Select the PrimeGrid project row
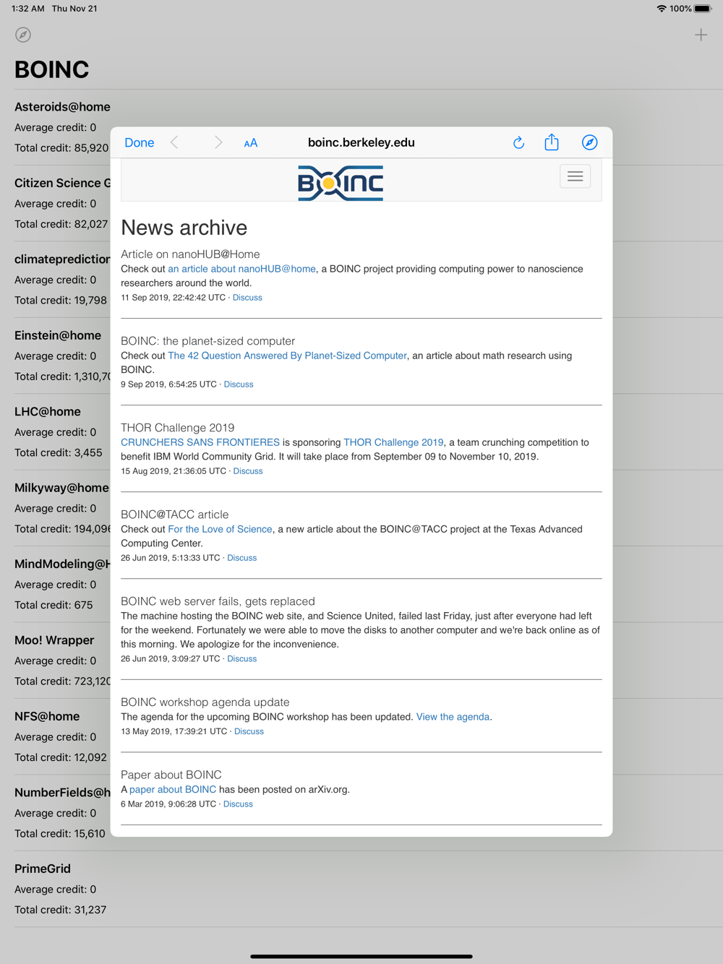 click(361, 889)
